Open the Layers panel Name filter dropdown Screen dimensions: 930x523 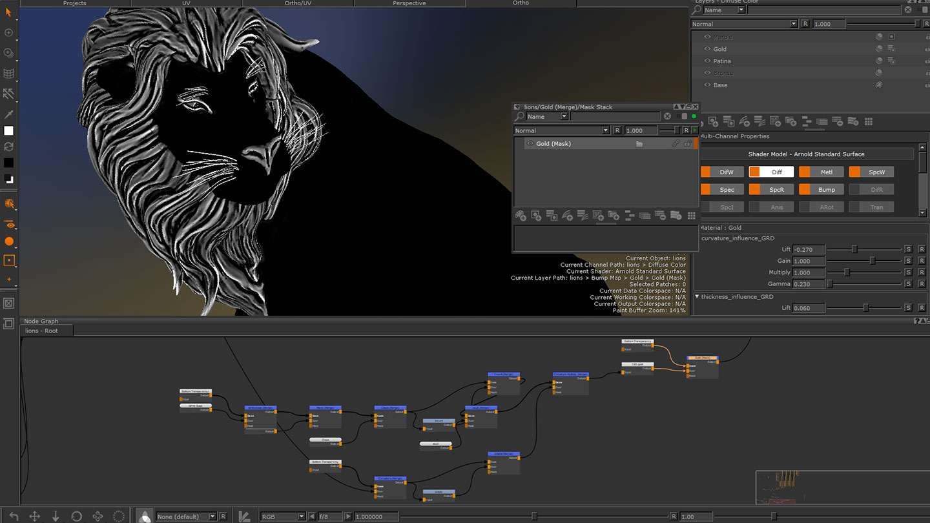724,10
